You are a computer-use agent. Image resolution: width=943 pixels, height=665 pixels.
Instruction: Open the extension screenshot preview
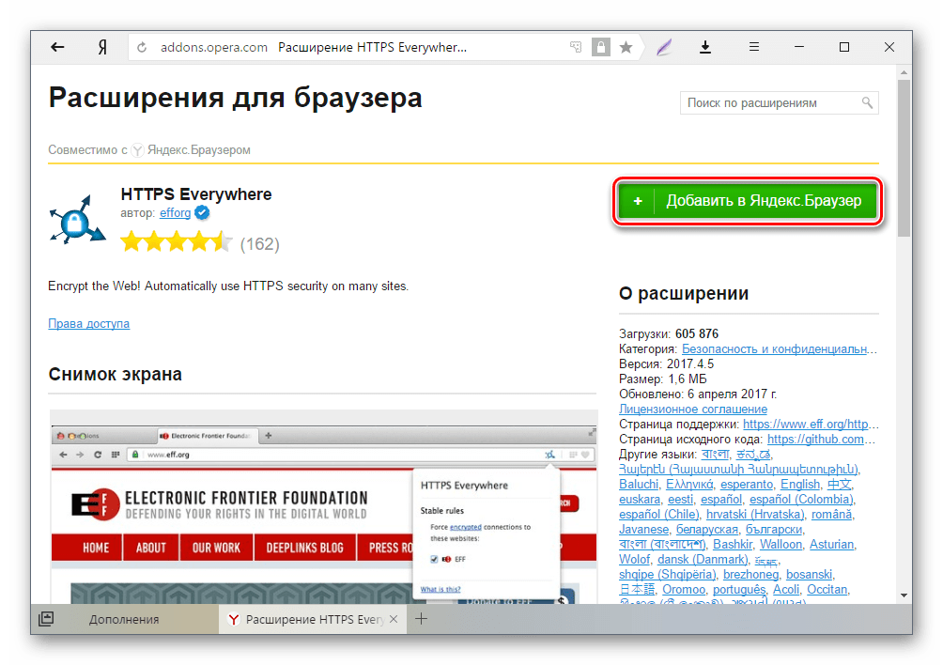point(323,507)
